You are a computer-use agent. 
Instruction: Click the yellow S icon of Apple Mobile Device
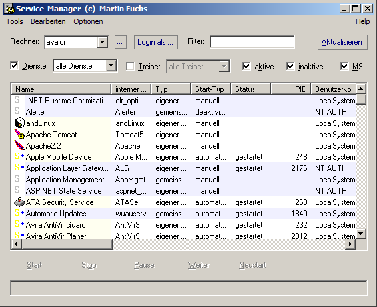[17, 156]
